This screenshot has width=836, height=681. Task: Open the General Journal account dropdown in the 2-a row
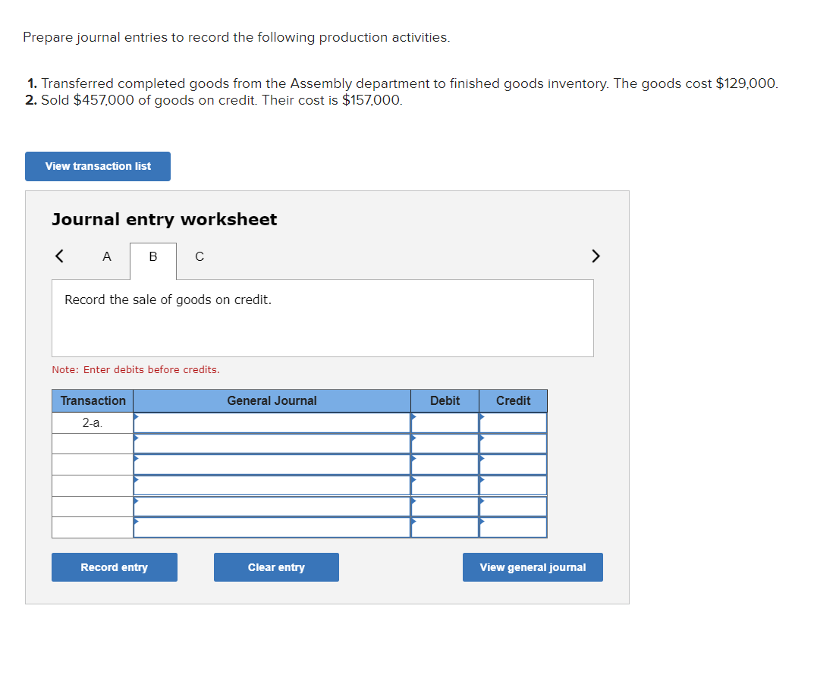point(272,423)
